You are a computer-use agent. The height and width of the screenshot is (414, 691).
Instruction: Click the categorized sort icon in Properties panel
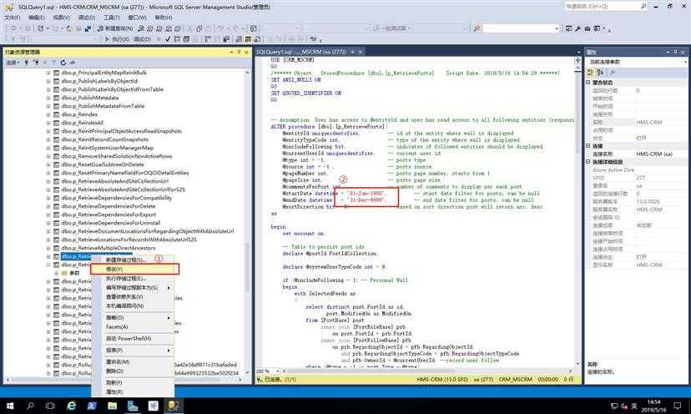click(x=591, y=73)
